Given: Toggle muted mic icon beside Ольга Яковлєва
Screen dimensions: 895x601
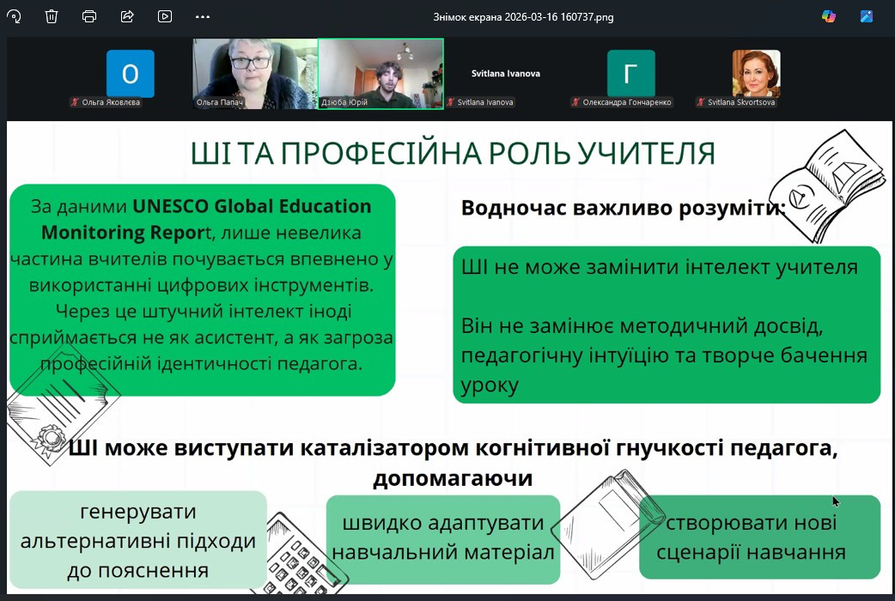Looking at the screenshot, I should point(75,102).
